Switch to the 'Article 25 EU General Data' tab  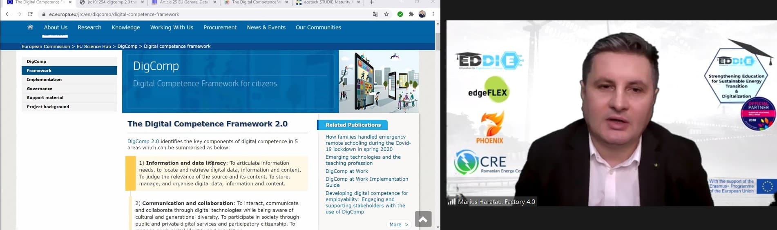[184, 2]
